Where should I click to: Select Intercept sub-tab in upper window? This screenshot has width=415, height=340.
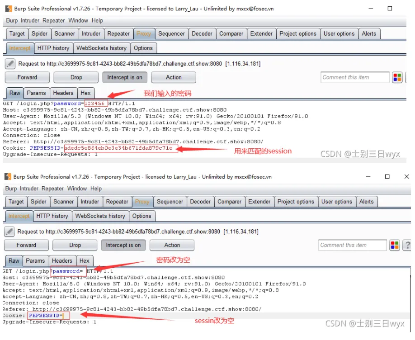pos(20,48)
